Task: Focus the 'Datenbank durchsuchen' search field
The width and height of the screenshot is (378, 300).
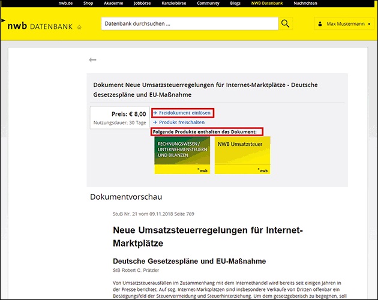Action: 189,24
